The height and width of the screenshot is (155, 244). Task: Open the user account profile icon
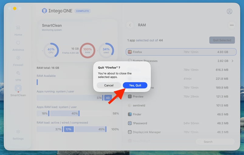pyautogui.click(x=229, y=11)
